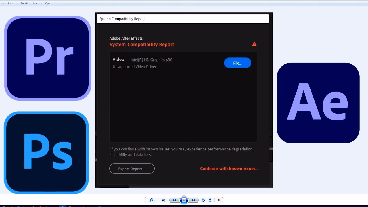Viewport: 368px width, 207px height.
Task: Click the Unsupported Video Driver entry
Action: (x=134, y=67)
